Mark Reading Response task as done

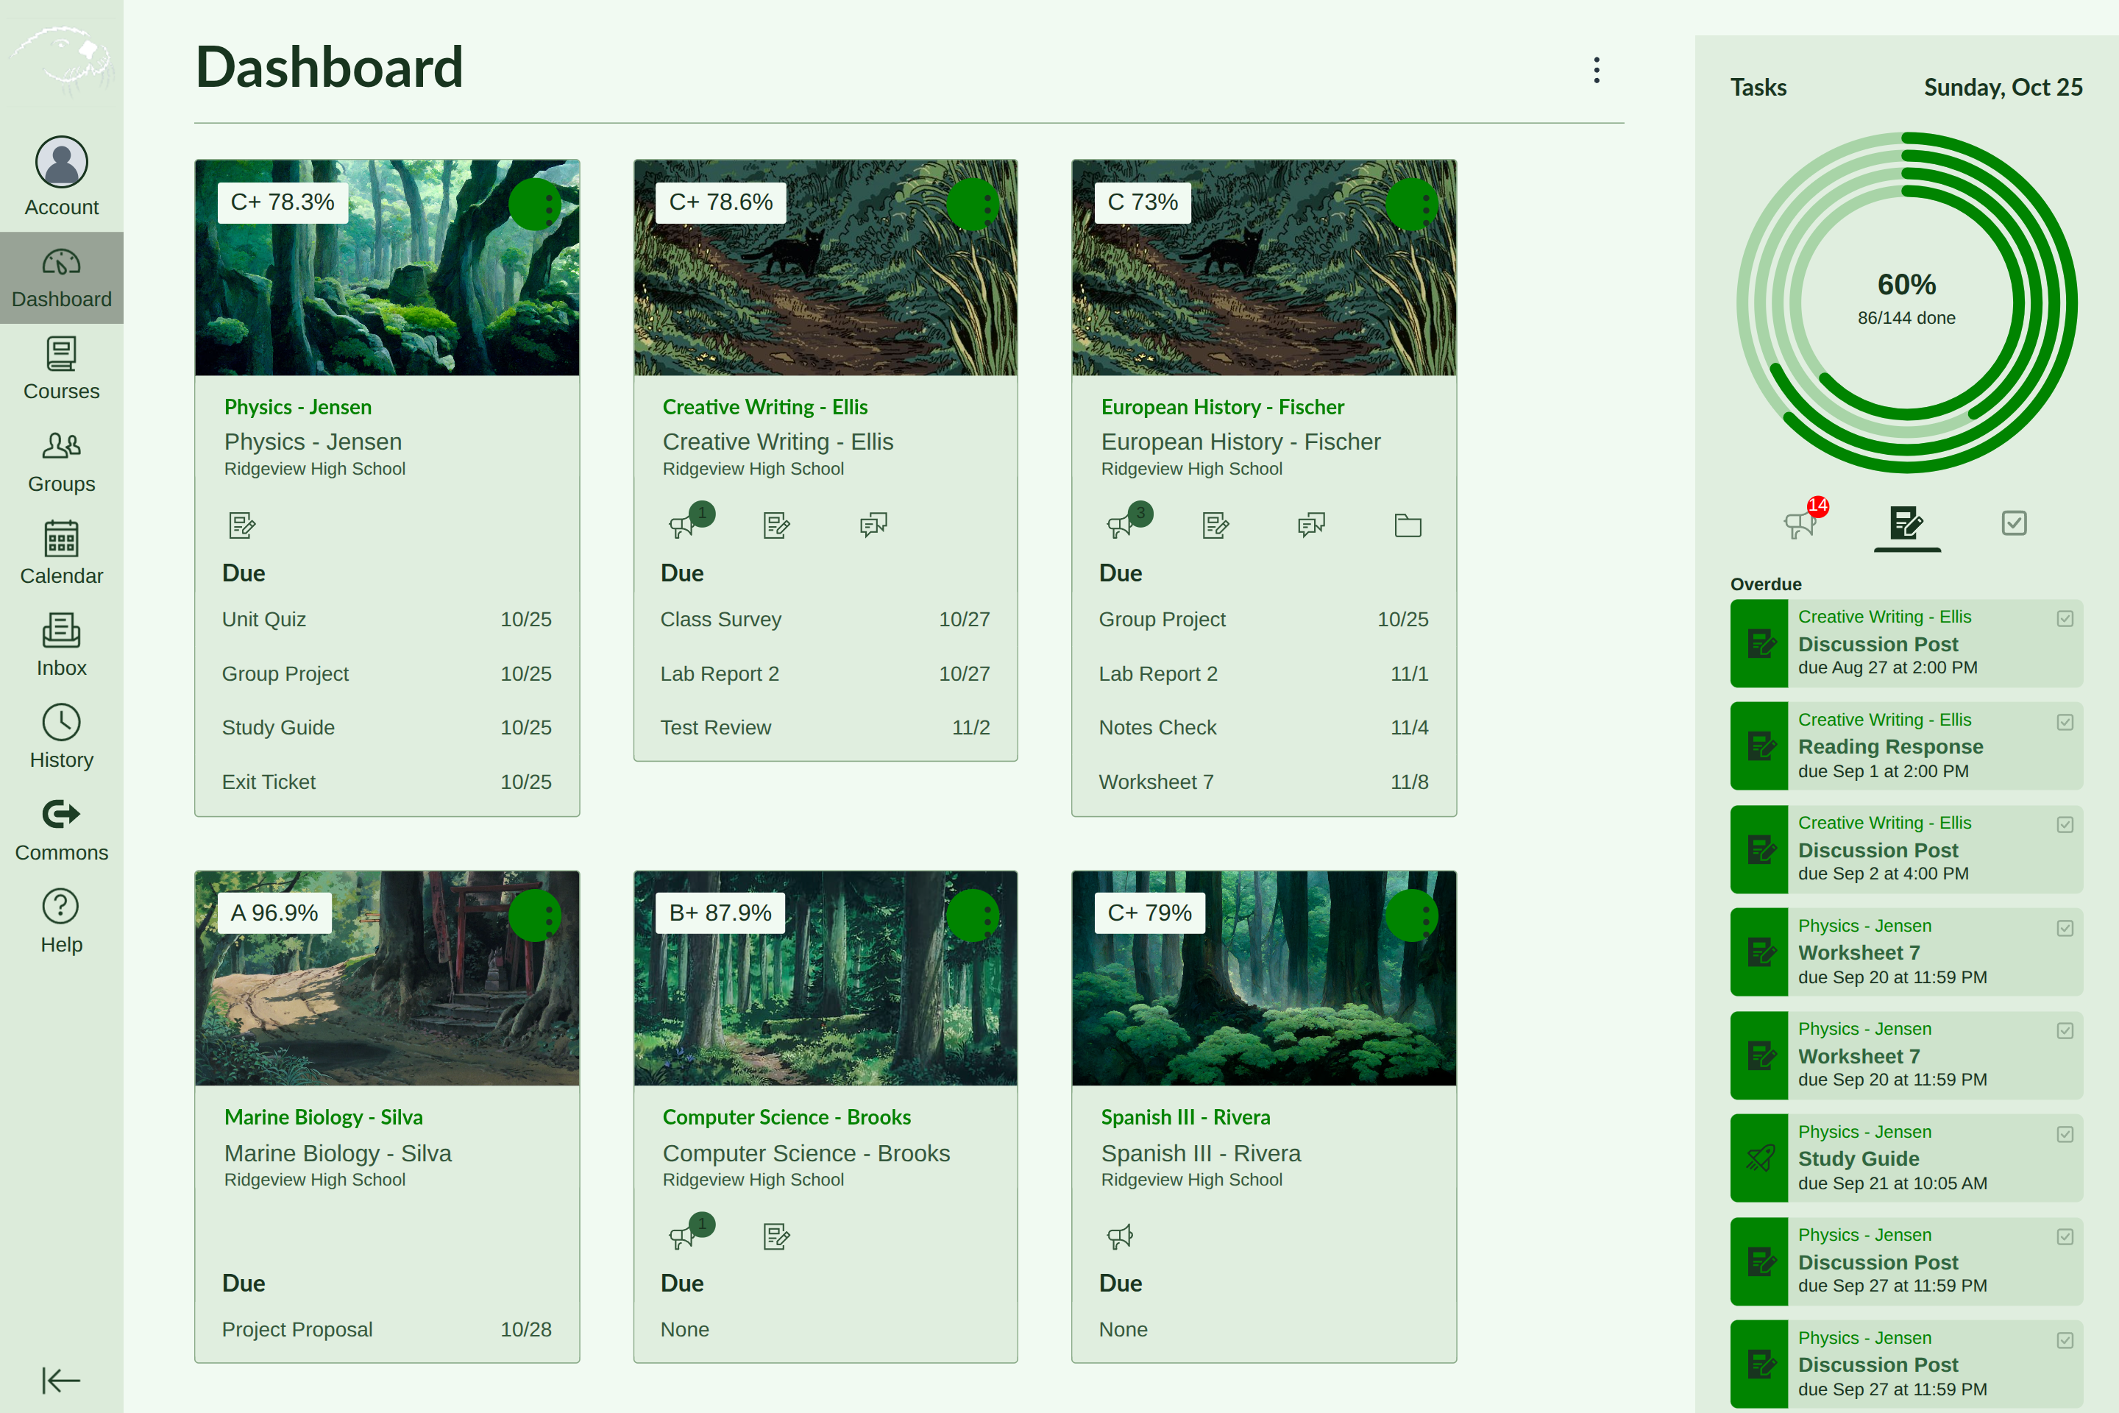click(2065, 722)
